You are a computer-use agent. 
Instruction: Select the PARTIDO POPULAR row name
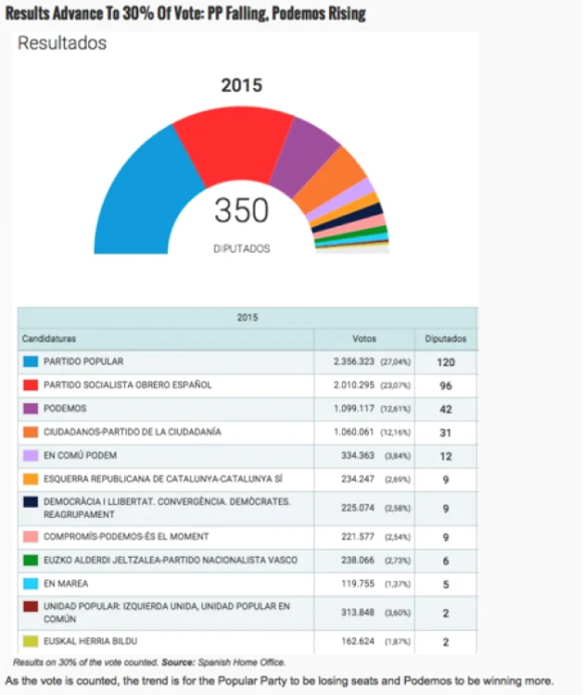(83, 361)
